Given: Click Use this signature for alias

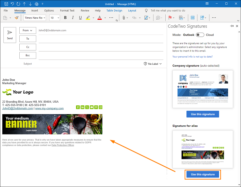Looking at the screenshot, I should pos(203,174).
